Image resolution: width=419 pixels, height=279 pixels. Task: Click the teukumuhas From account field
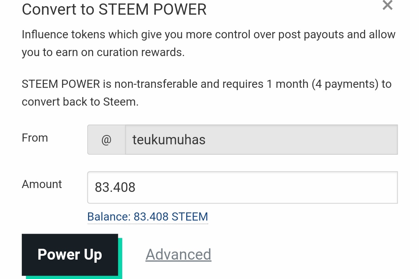pyautogui.click(x=261, y=140)
